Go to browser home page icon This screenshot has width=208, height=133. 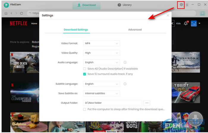click(6, 13)
